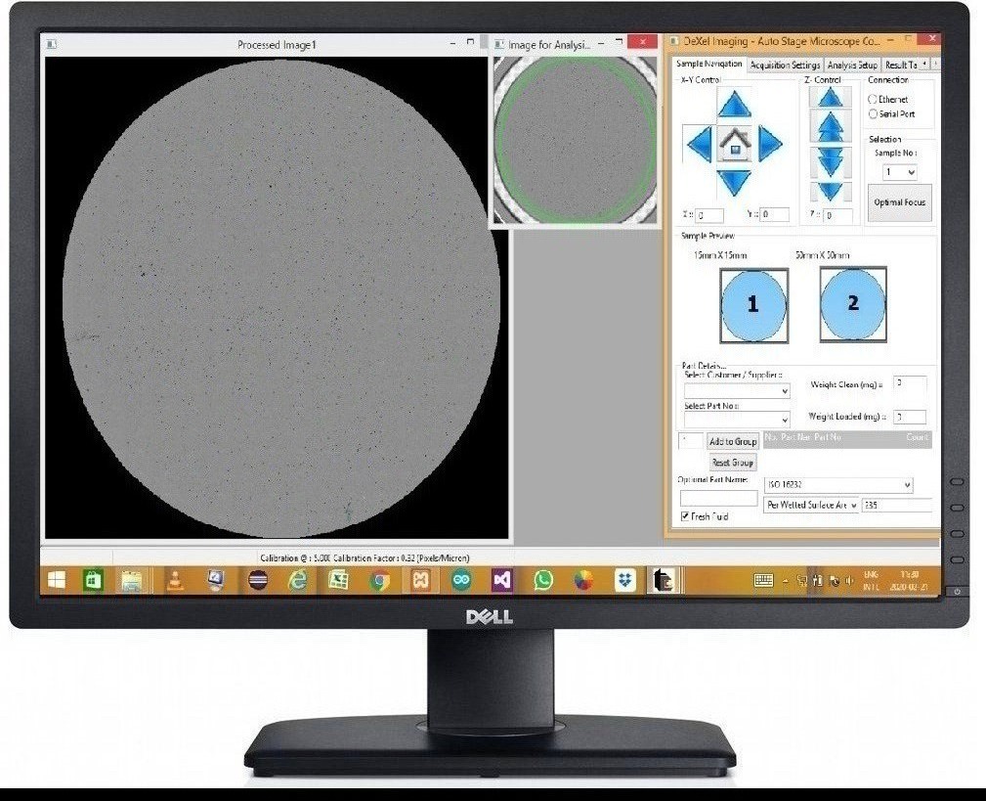Screen dimensions: 986x801
Task: Click the X-Y home position icon
Action: coord(733,145)
